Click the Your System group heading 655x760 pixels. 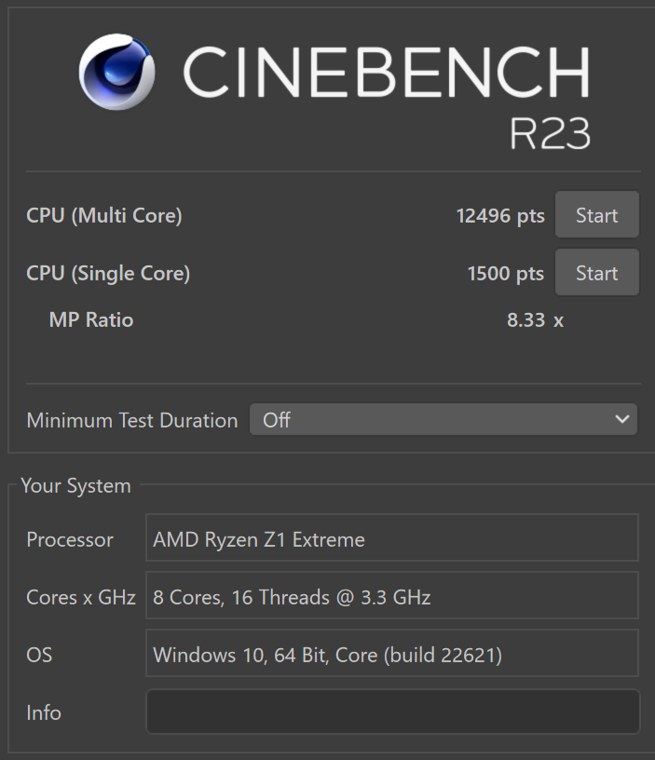click(76, 485)
